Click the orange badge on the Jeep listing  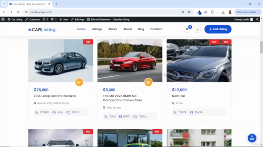click(79, 82)
